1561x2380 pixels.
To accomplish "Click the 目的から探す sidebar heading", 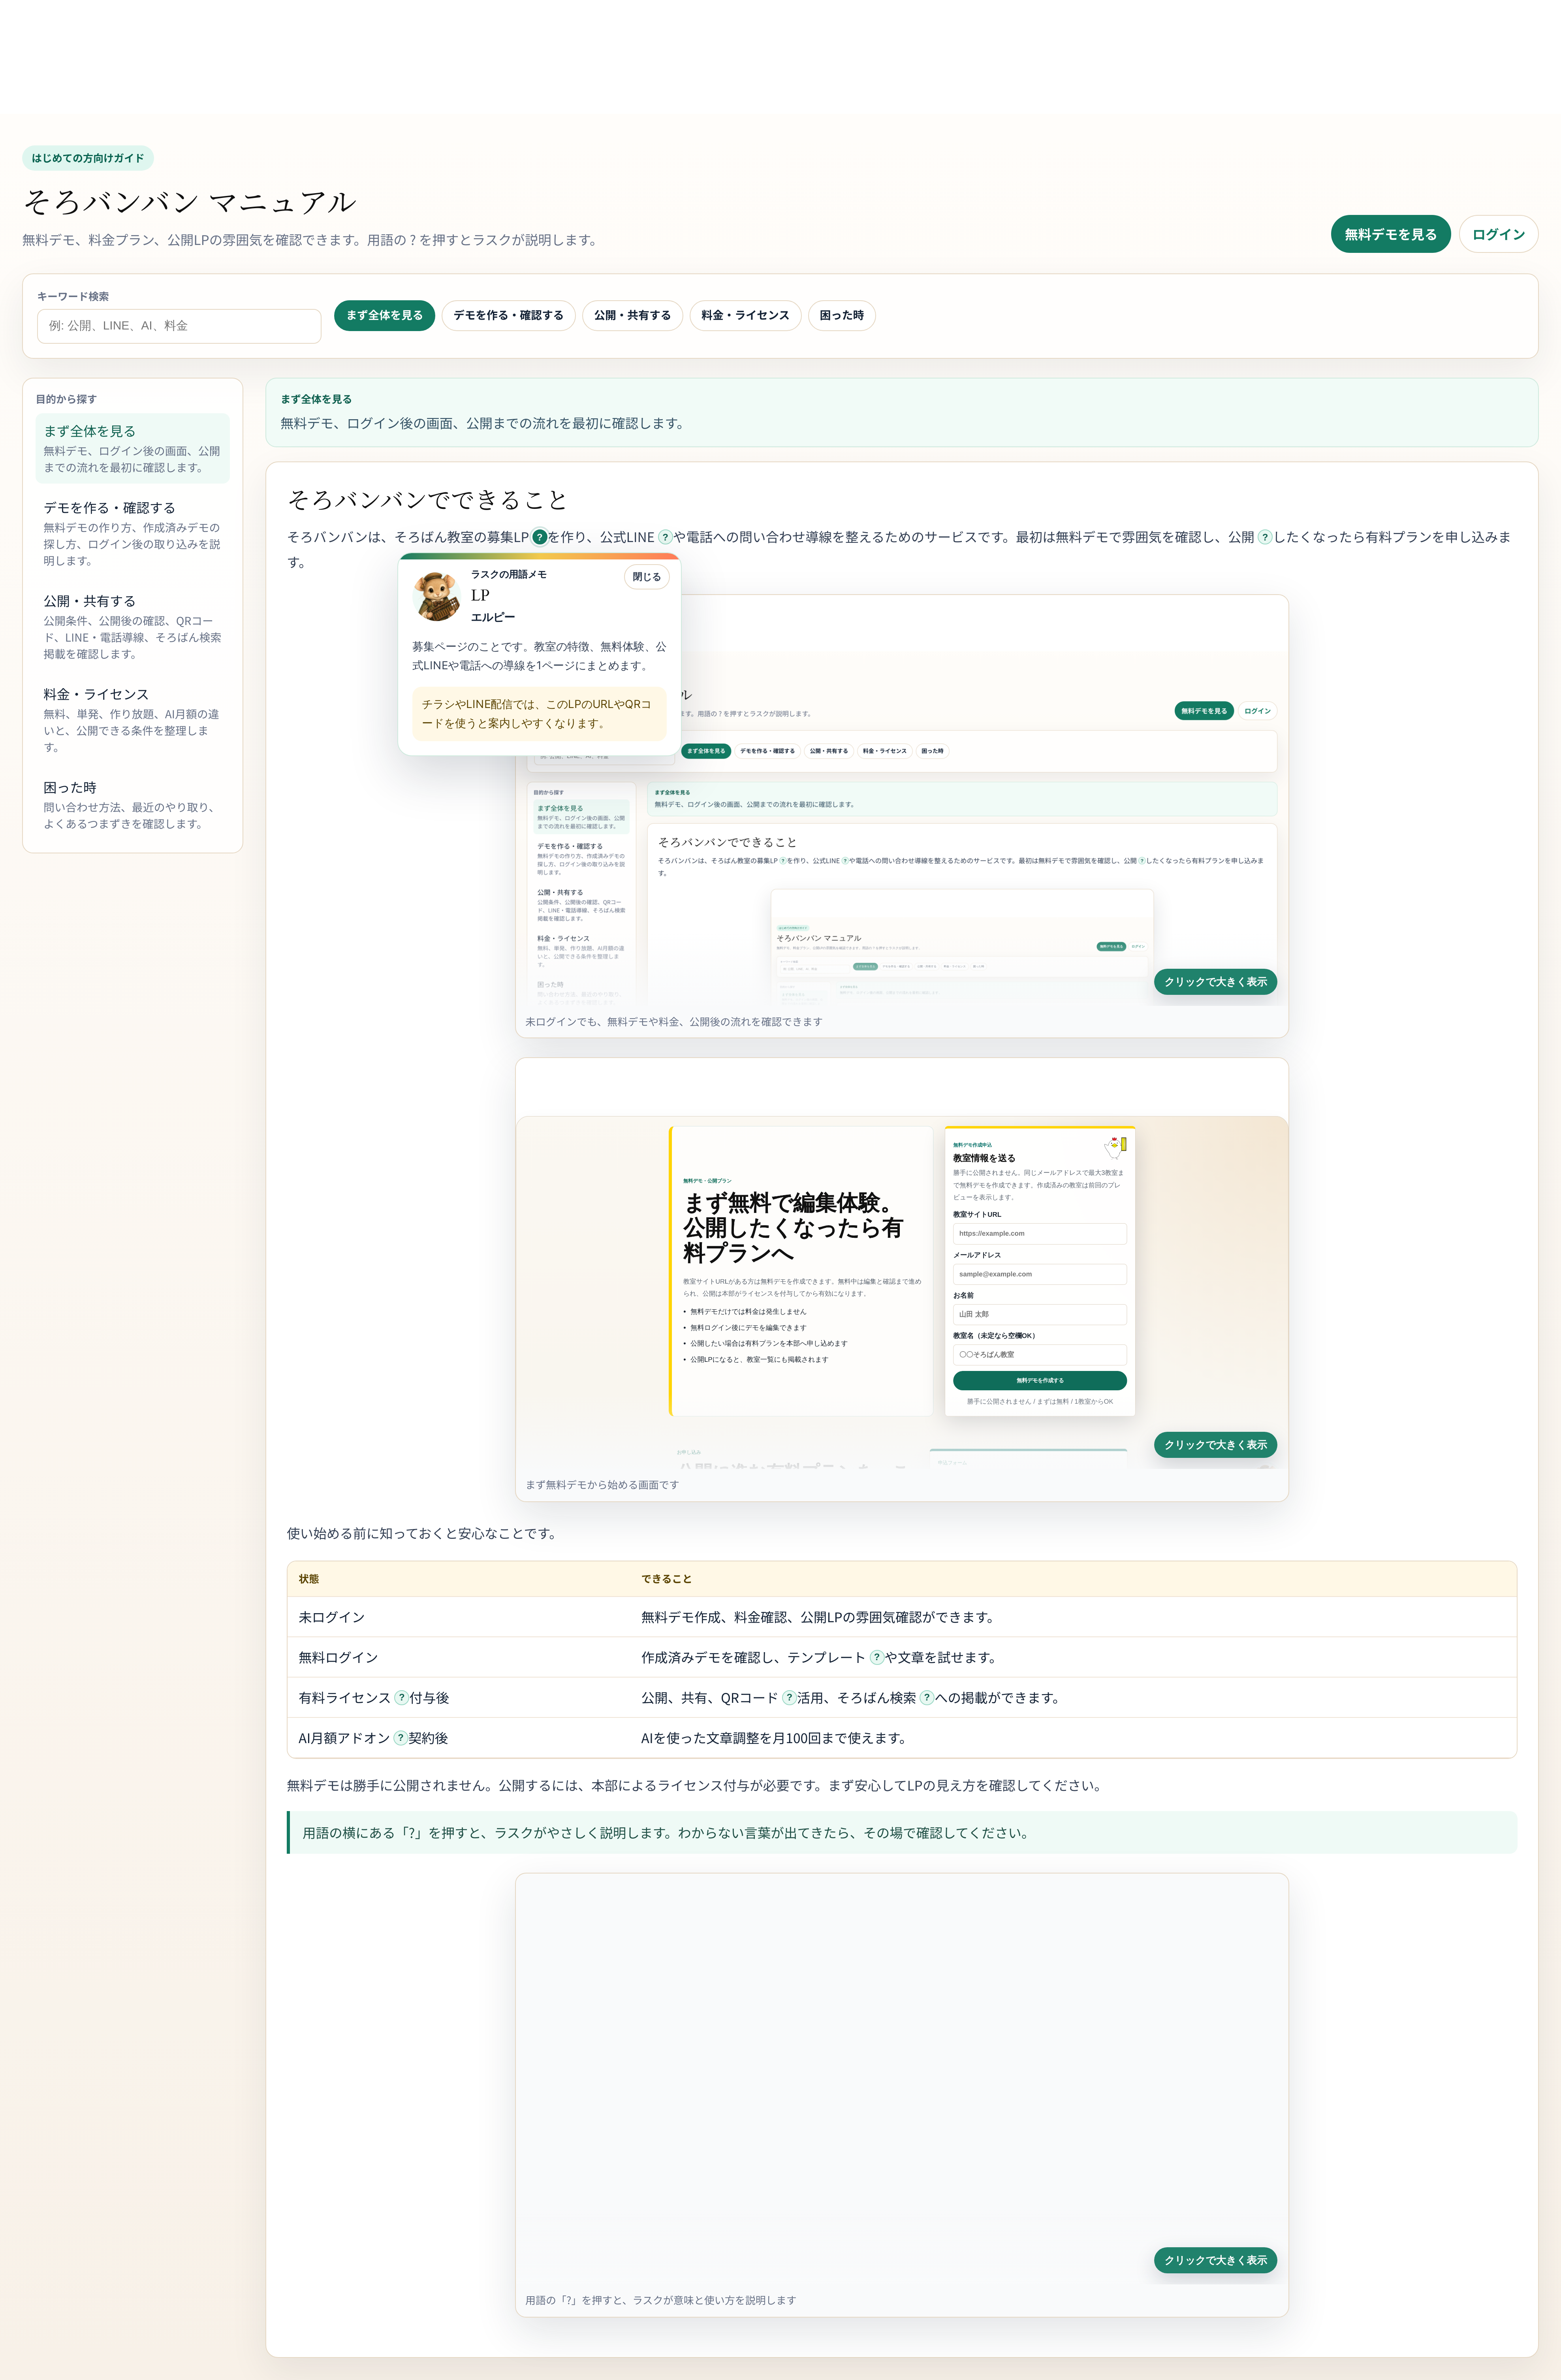I will (x=66, y=399).
